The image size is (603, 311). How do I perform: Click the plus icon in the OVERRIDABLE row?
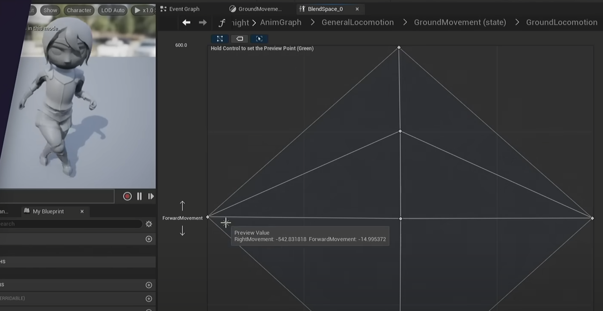tap(149, 299)
